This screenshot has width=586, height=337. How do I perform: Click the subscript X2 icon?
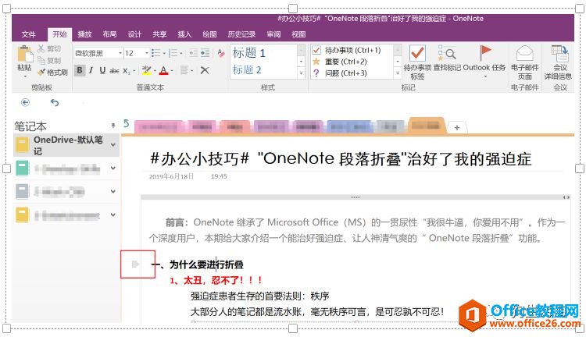[127, 70]
